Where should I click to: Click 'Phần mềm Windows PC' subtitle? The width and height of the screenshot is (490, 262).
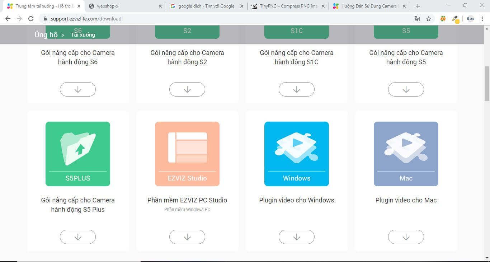click(187, 209)
